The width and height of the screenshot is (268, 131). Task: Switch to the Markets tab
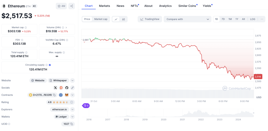pos(104,6)
